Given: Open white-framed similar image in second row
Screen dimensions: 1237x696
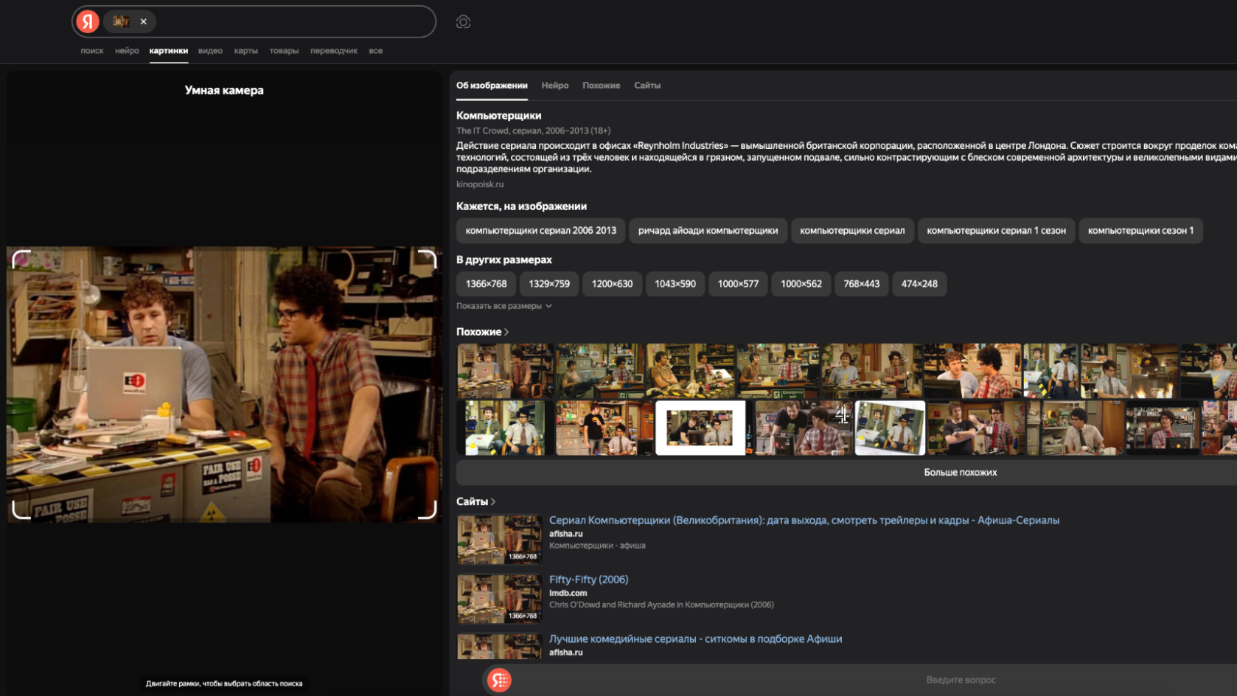Looking at the screenshot, I should coord(700,428).
